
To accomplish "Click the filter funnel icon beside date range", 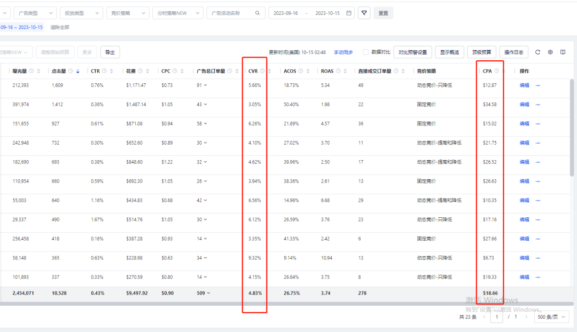I will coord(364,13).
